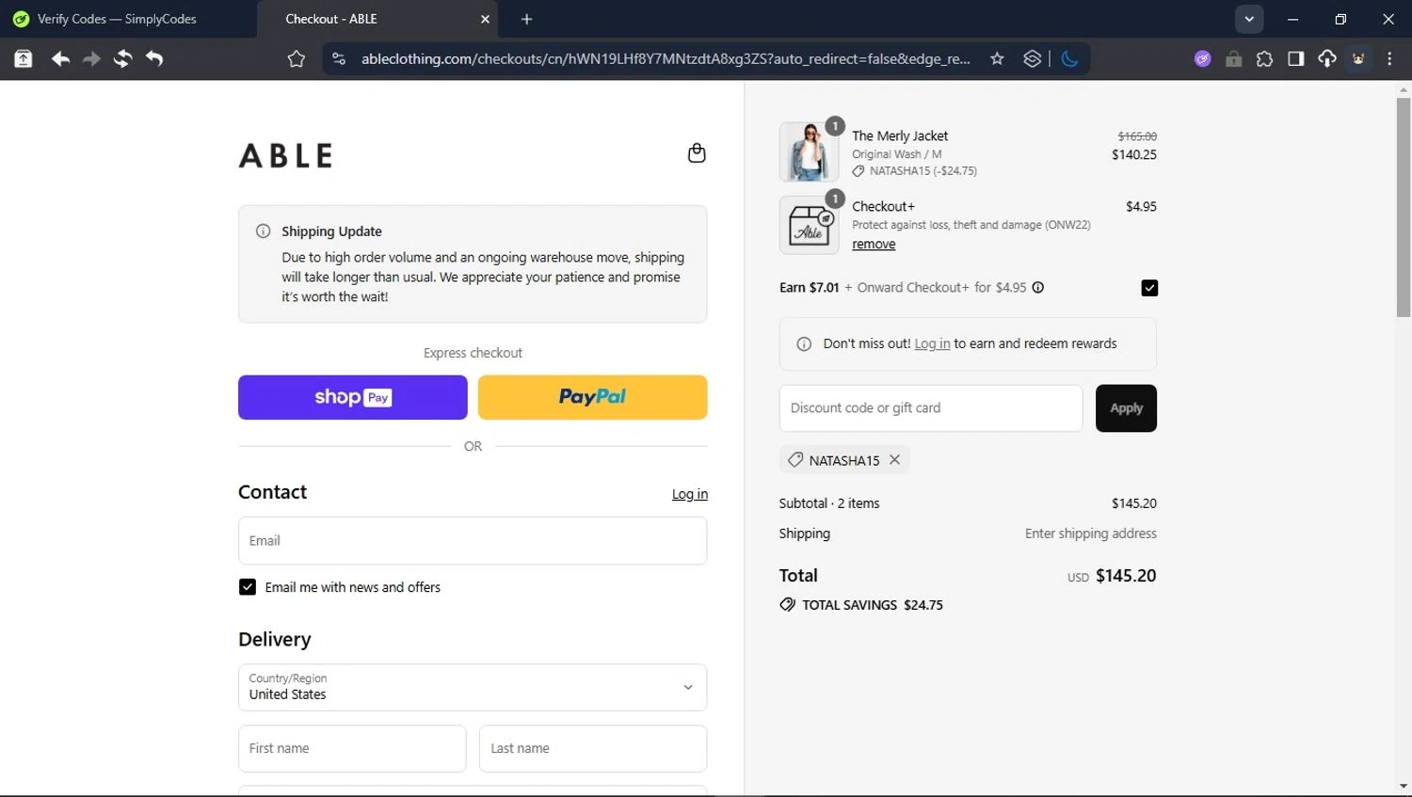Viewport: 1412px width, 797px height.
Task: Click the Checkout+ product thumbnail
Action: (x=809, y=225)
